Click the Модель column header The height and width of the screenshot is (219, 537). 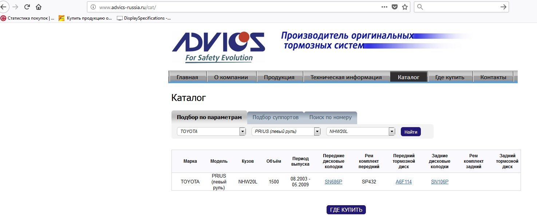pyautogui.click(x=219, y=161)
